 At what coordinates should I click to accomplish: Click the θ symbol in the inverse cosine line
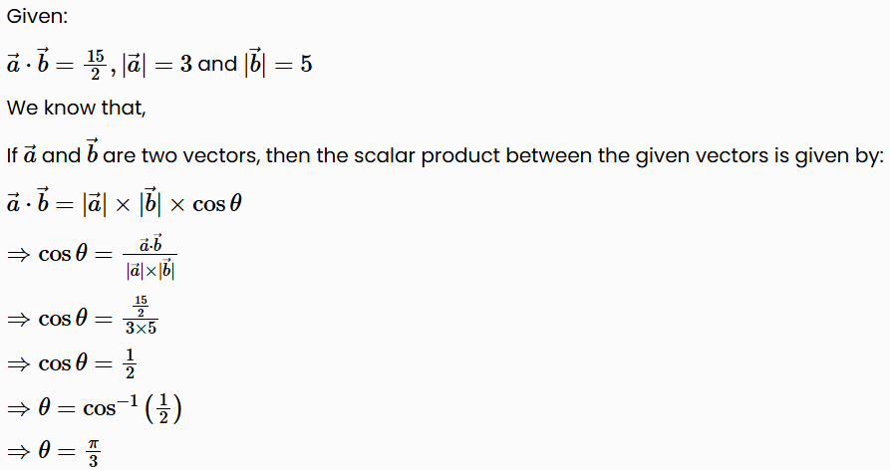(x=43, y=408)
